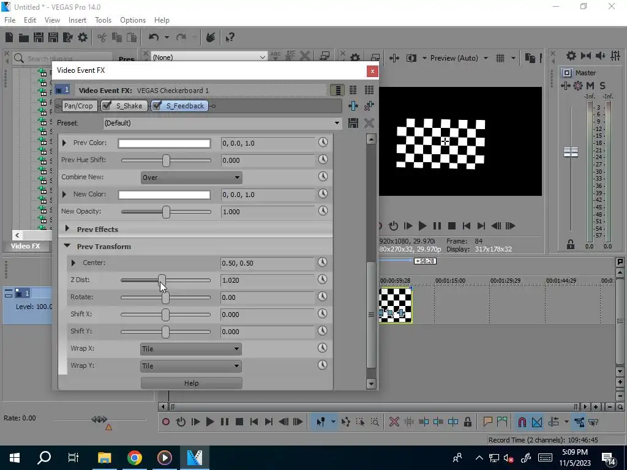The image size is (627, 470).
Task: Toggle the S_Shake effect checkbox
Action: [x=107, y=105]
